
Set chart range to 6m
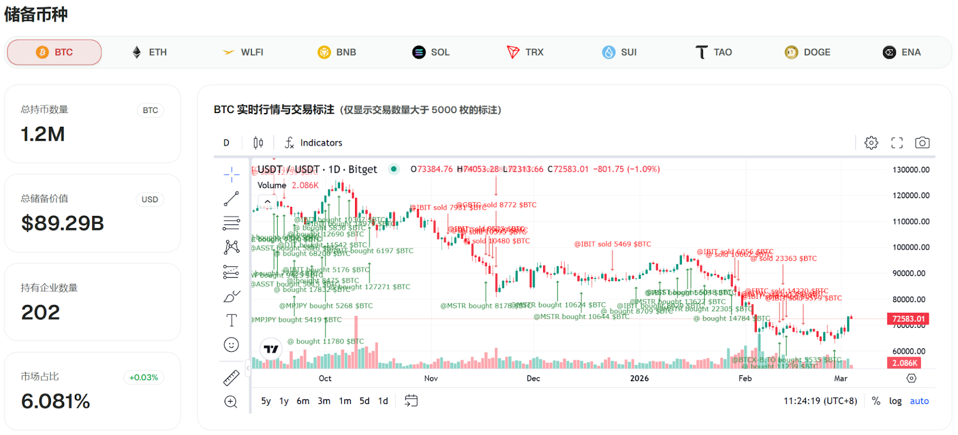tap(303, 401)
